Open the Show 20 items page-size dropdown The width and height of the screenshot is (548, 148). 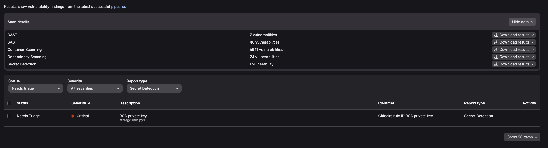point(522,137)
